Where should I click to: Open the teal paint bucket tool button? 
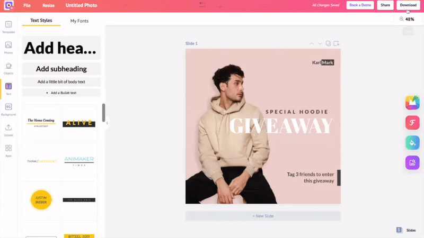pyautogui.click(x=412, y=142)
